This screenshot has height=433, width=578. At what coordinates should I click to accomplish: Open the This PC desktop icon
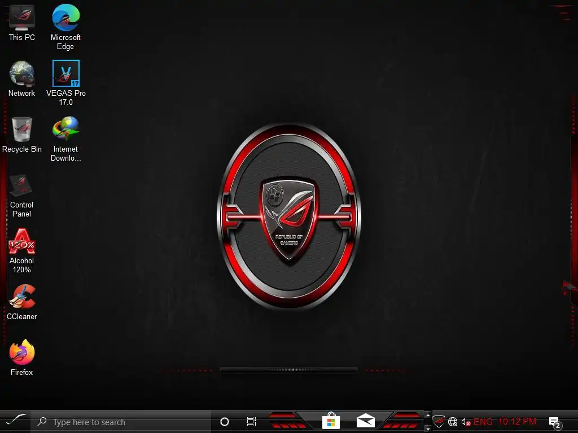[x=22, y=23]
